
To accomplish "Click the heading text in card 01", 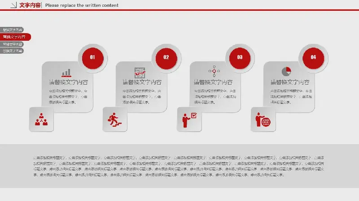I will click(68, 82).
